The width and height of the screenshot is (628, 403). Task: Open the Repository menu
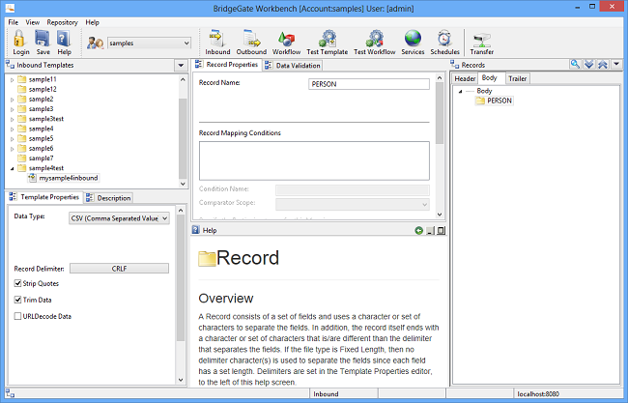click(x=62, y=22)
